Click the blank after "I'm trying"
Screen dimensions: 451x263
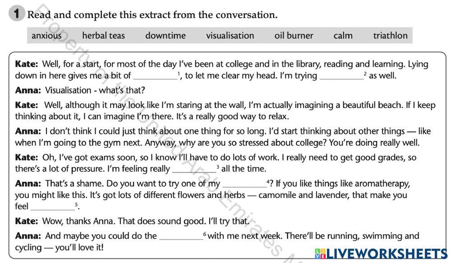tap(341, 76)
